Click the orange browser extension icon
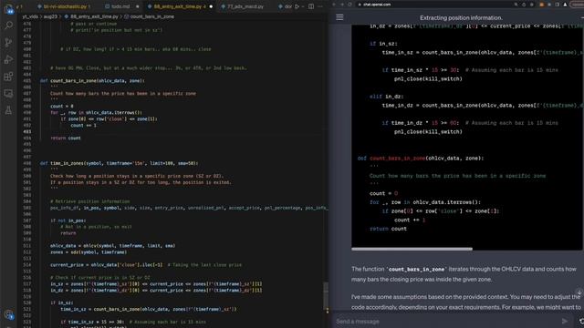 (x=541, y=5)
